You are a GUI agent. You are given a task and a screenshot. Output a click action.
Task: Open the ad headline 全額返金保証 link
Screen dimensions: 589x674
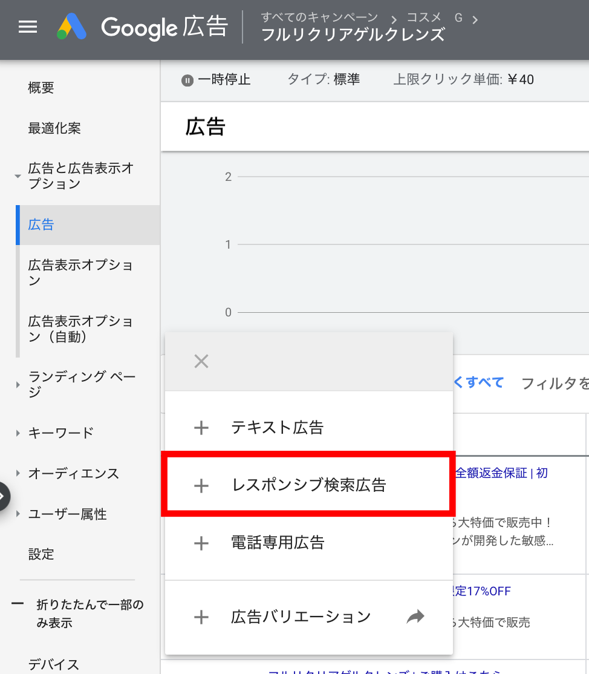[501, 473]
